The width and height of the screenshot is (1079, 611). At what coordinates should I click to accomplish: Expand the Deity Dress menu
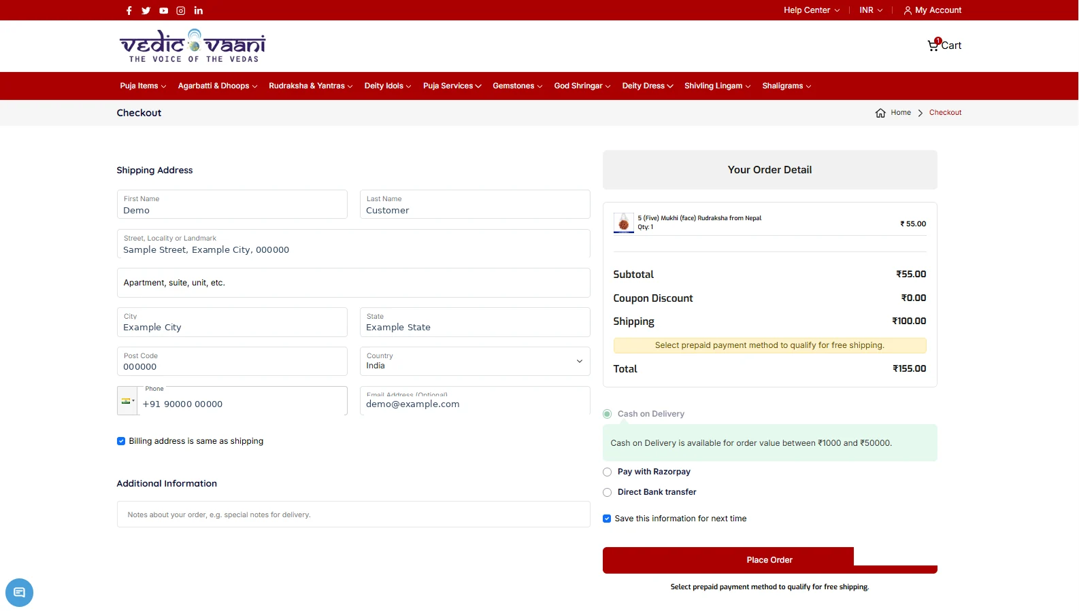(648, 86)
